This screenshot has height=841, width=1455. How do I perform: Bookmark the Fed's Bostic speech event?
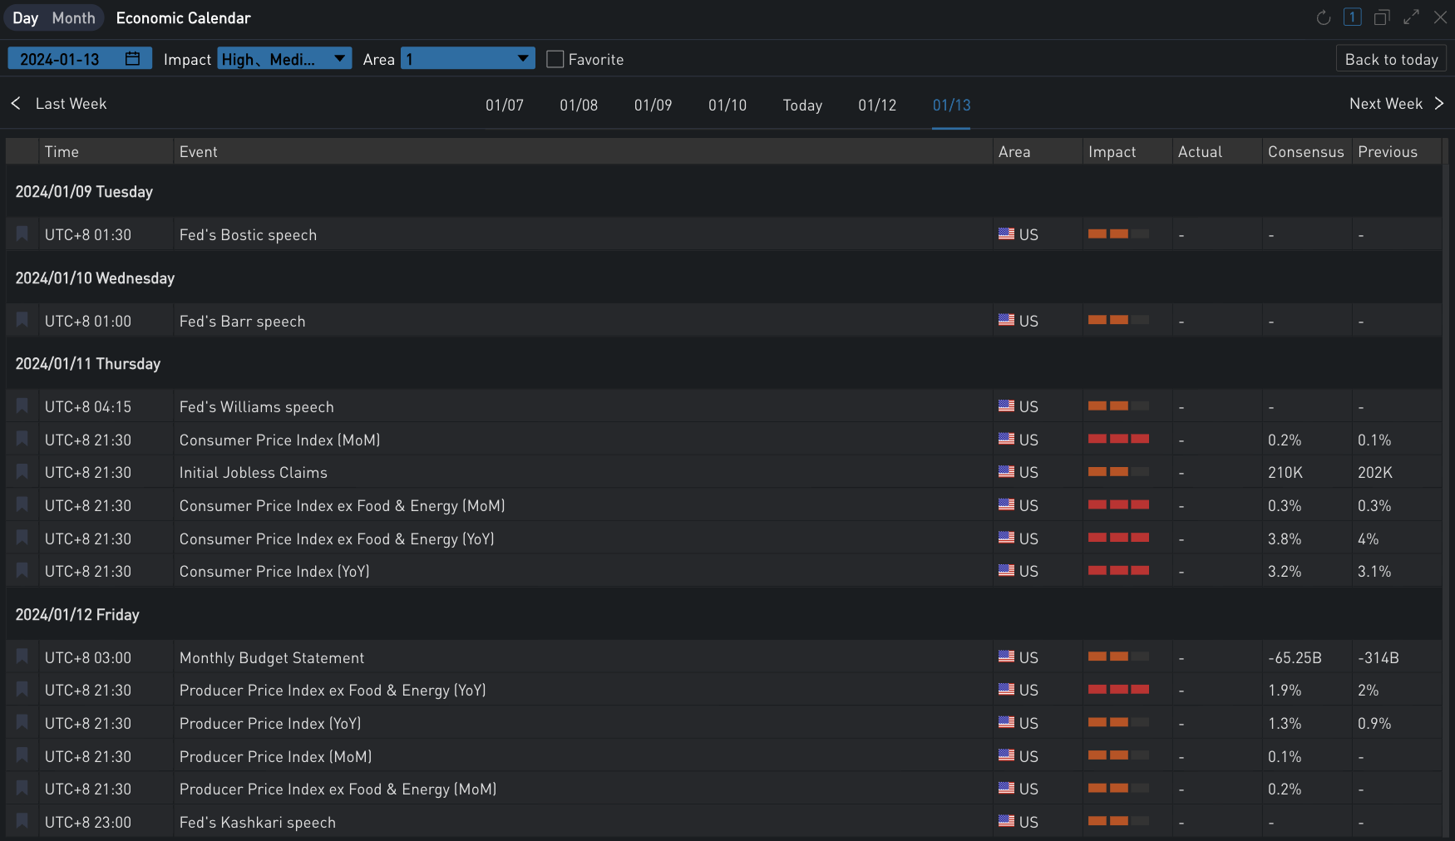(x=22, y=234)
